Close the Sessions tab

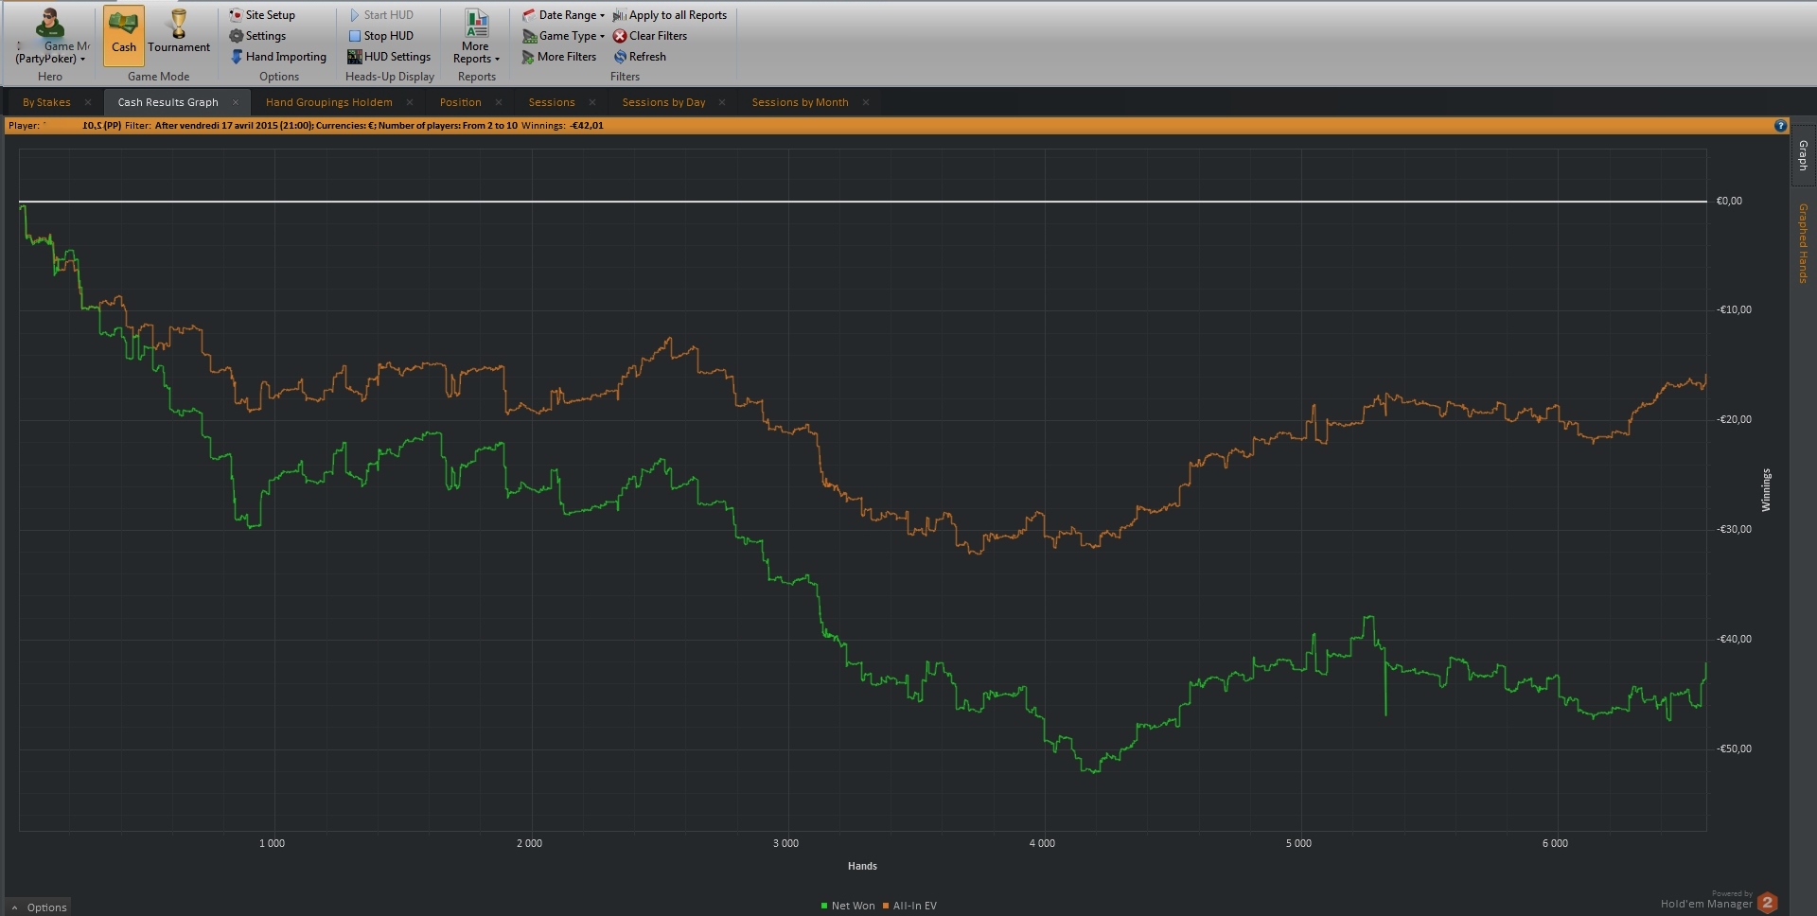(x=592, y=102)
